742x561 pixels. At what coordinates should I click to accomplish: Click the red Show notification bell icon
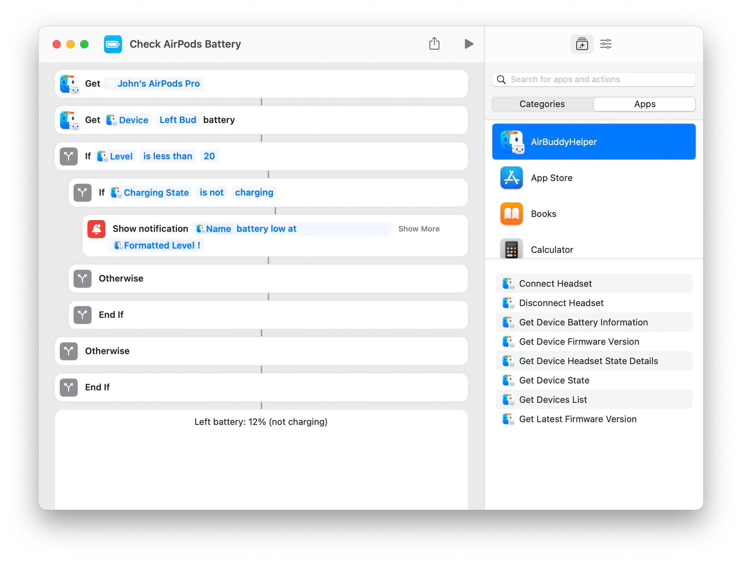pos(96,229)
